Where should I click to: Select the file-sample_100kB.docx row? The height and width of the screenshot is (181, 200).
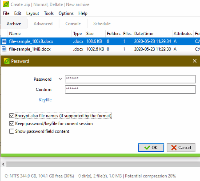point(100,41)
